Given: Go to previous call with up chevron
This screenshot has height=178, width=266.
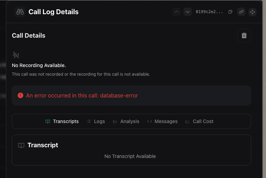Looking at the screenshot, I should point(177,12).
